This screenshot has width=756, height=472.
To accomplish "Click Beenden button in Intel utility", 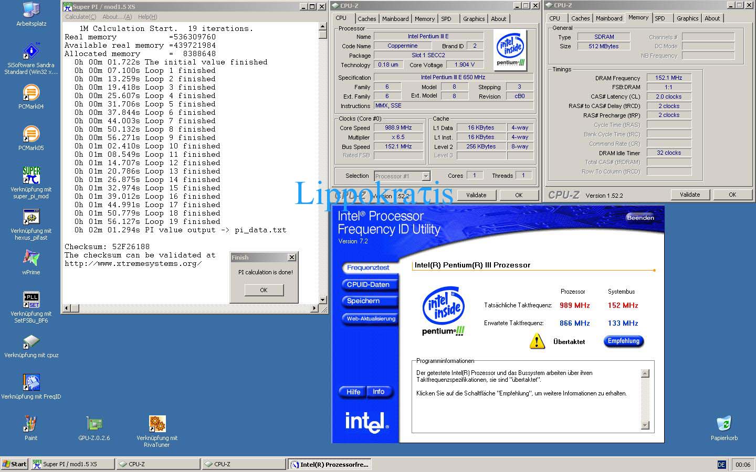I will 640,218.
